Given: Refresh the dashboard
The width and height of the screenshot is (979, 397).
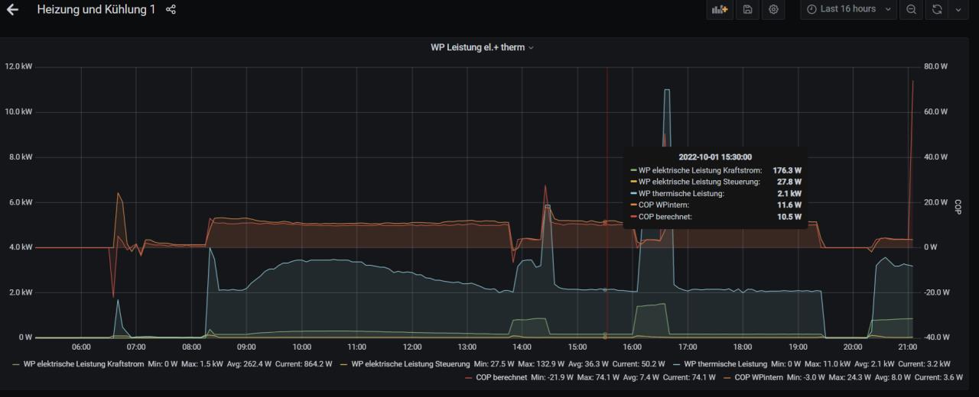Looking at the screenshot, I should coord(936,9).
